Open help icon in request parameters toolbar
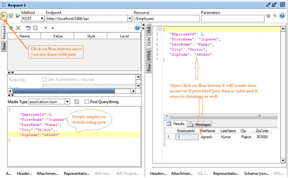 click(137, 28)
